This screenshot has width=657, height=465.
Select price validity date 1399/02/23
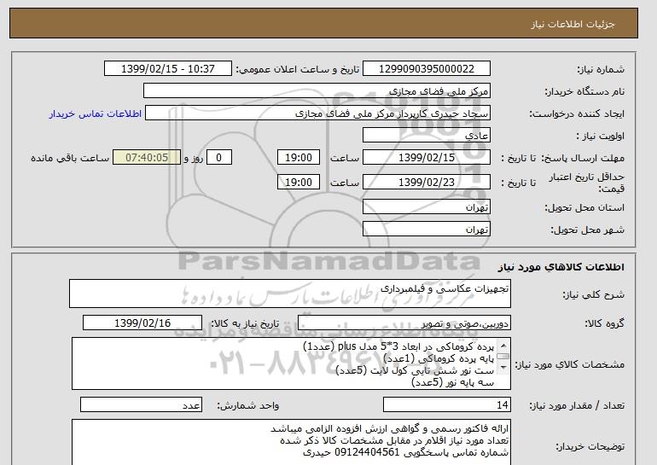coord(426,183)
